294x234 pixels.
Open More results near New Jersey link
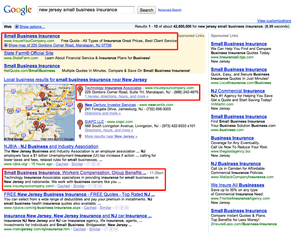111,136
